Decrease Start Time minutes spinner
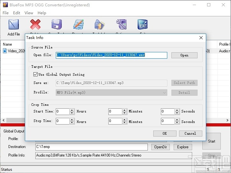Viewport: 231px width, 173px height. coord(125,113)
